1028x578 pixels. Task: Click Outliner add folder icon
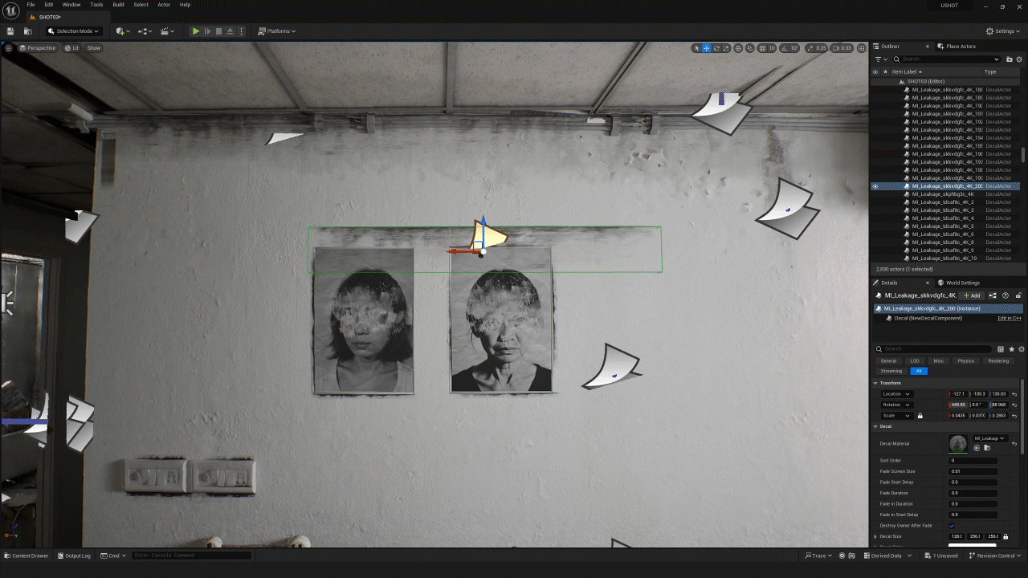(1010, 59)
